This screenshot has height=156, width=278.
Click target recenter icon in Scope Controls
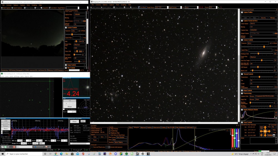tap(261, 135)
